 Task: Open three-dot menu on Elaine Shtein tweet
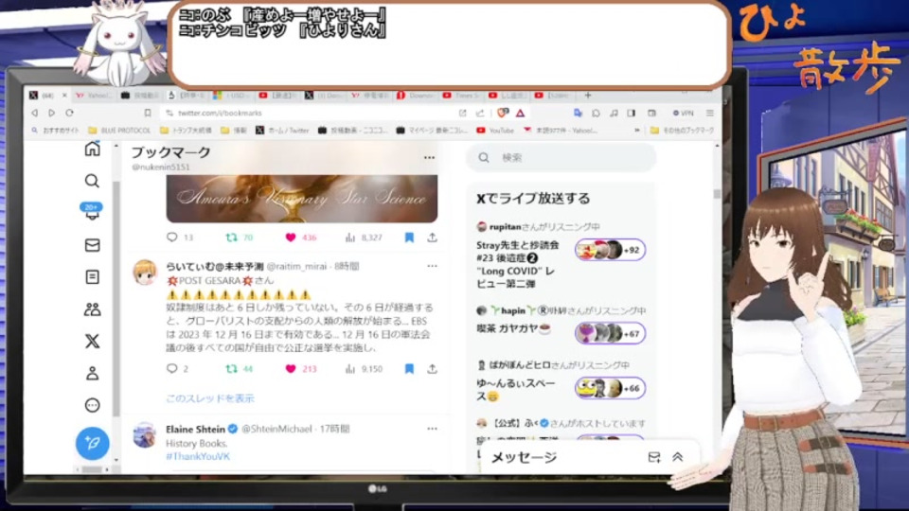tap(432, 429)
